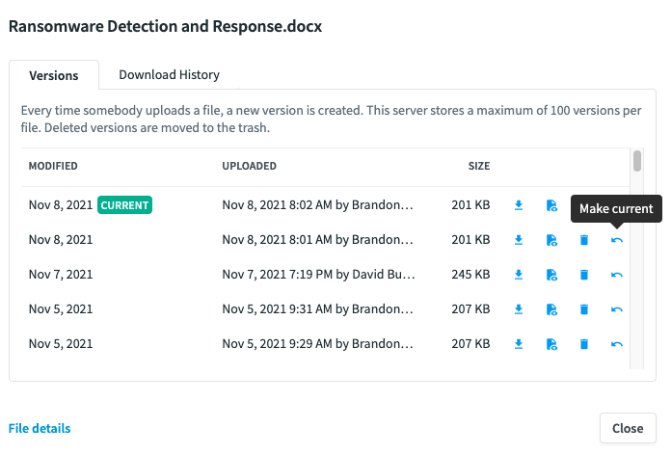The width and height of the screenshot is (671, 454).
Task: Delete the Nov 7 7:19 PM version
Action: pyautogui.click(x=583, y=275)
